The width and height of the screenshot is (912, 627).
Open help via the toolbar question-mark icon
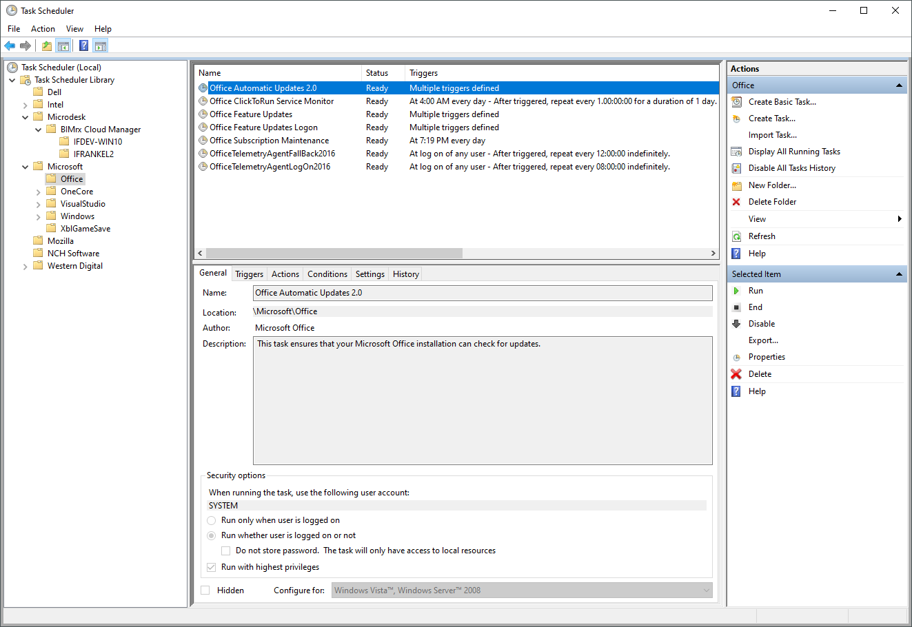(x=83, y=46)
